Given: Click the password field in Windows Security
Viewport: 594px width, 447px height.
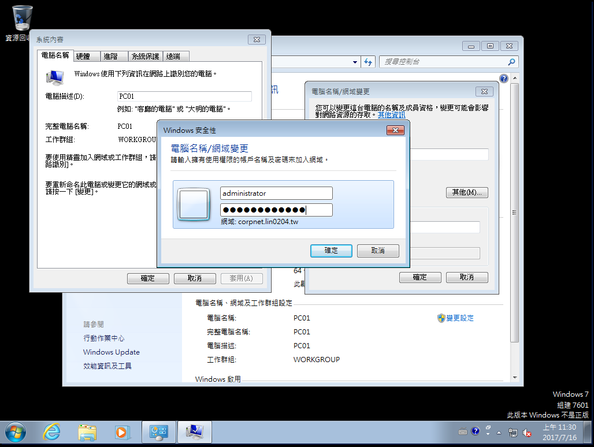Looking at the screenshot, I should (276, 210).
